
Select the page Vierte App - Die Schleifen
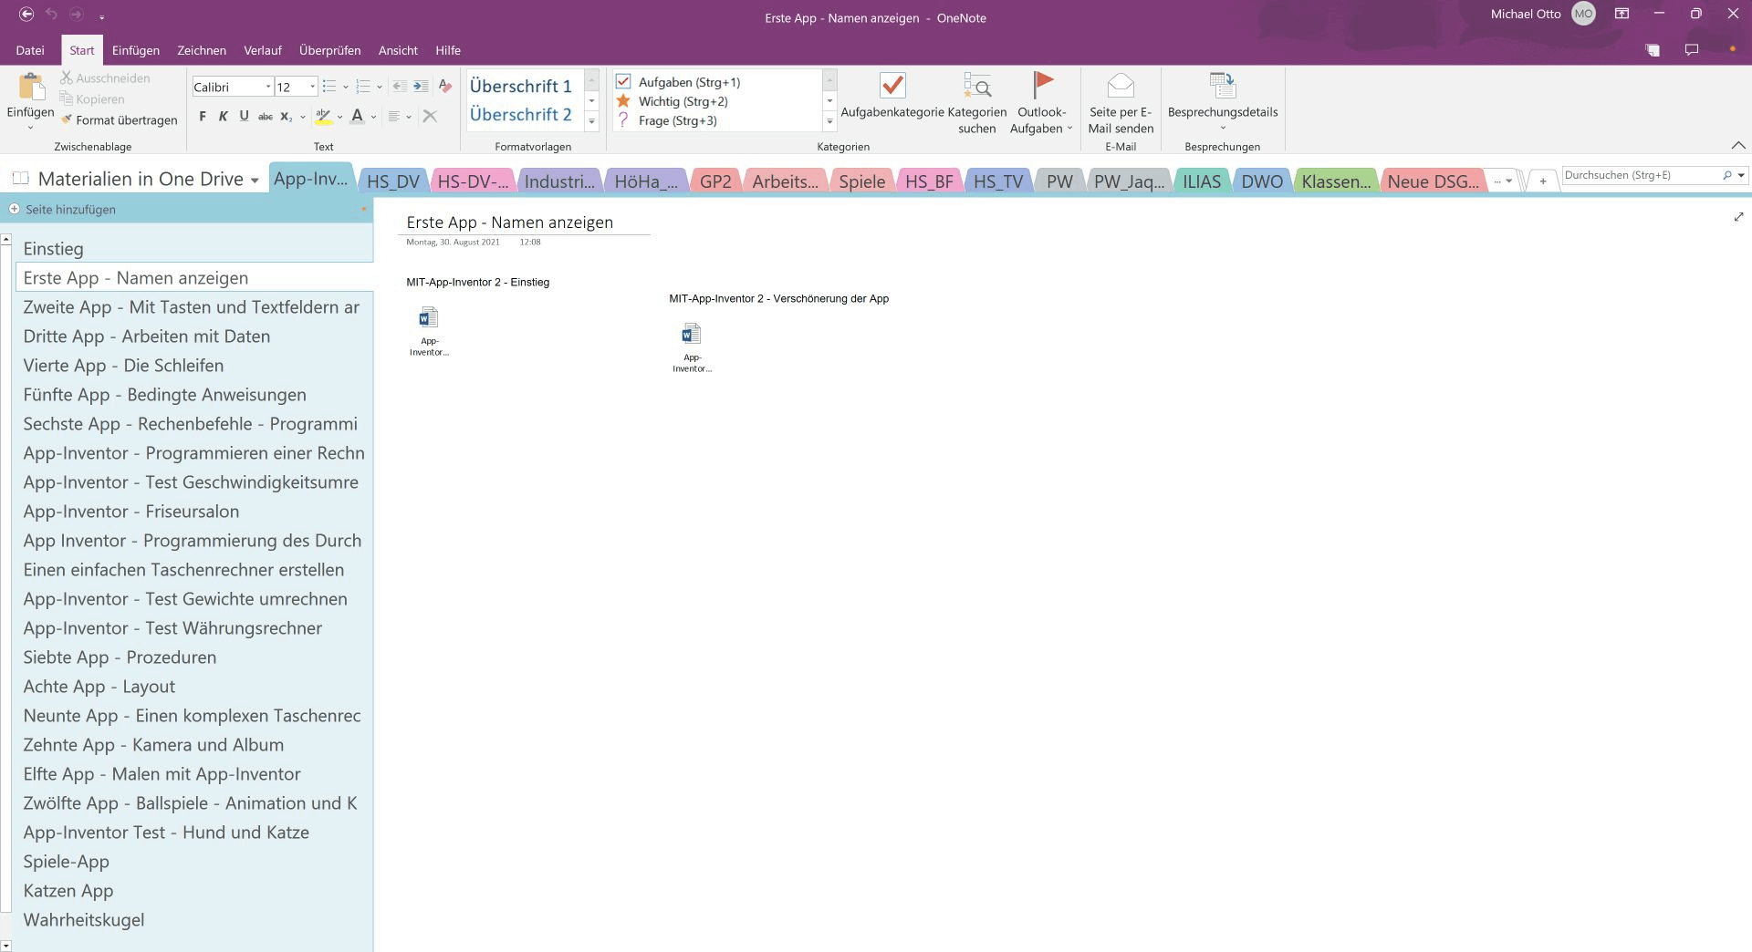pyautogui.click(x=123, y=365)
